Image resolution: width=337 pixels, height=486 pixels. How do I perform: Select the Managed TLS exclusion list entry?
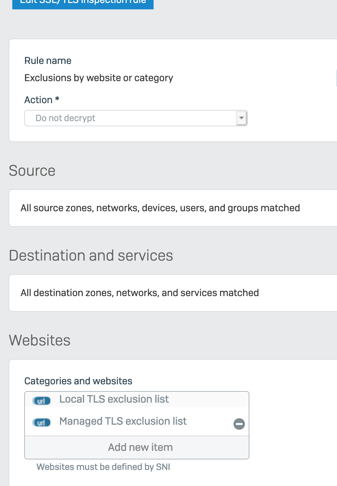click(x=136, y=421)
